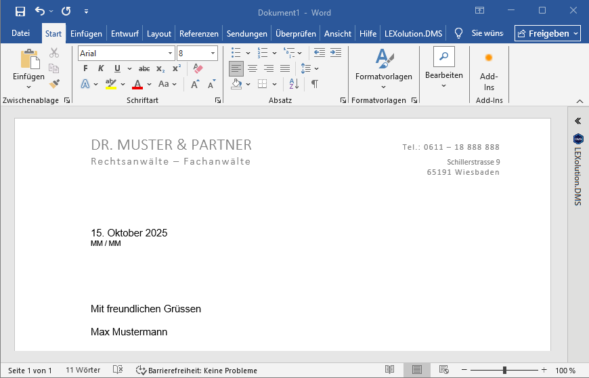Copy selection with the copy icon

(54, 68)
